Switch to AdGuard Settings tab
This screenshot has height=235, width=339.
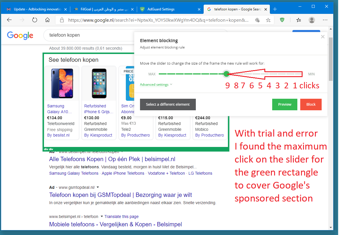point(170,9)
